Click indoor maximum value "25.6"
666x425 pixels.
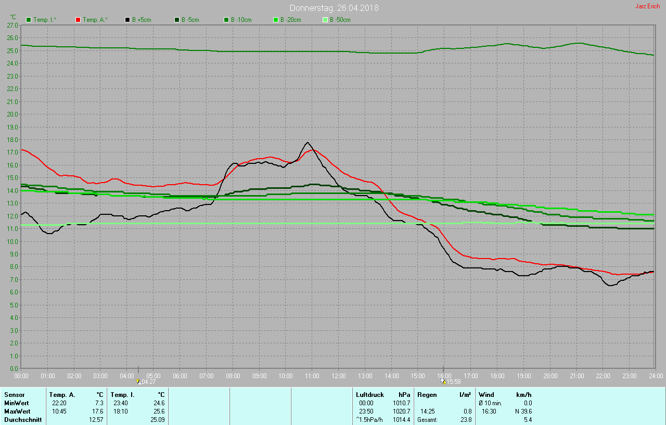point(158,411)
